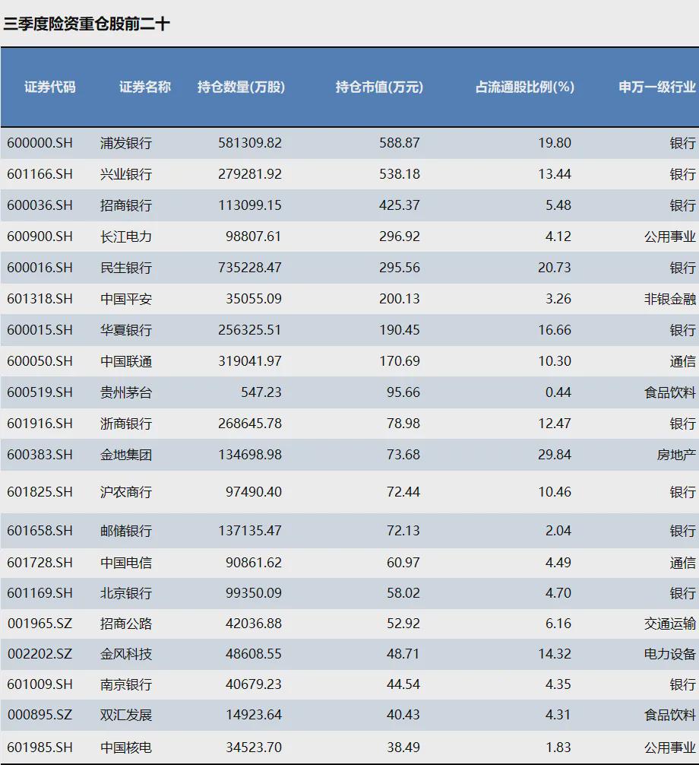Select stock code 601728.SH
Screen dimensions: 699x765
click(40, 563)
